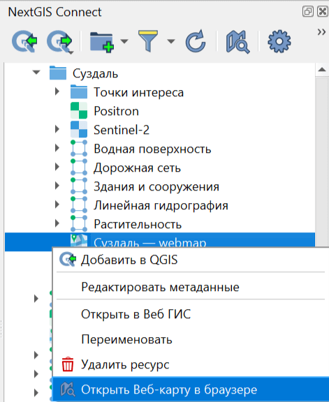329x402 pixels.
Task: Click the Дорожная сеть vector layer icon
Action: tap(79, 167)
